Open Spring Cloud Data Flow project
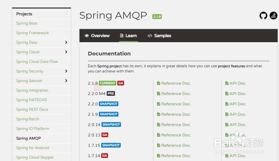This screenshot has height=161, width=279. (x=37, y=62)
